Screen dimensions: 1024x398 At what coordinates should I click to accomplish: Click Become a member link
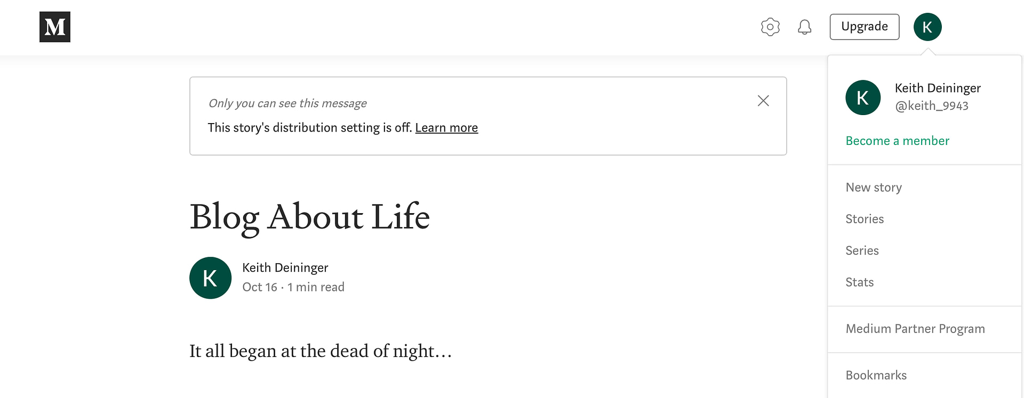(x=897, y=141)
